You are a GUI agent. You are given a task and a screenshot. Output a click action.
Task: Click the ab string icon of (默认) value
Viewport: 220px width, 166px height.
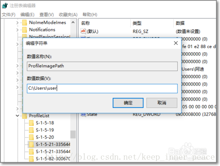pos(83,31)
